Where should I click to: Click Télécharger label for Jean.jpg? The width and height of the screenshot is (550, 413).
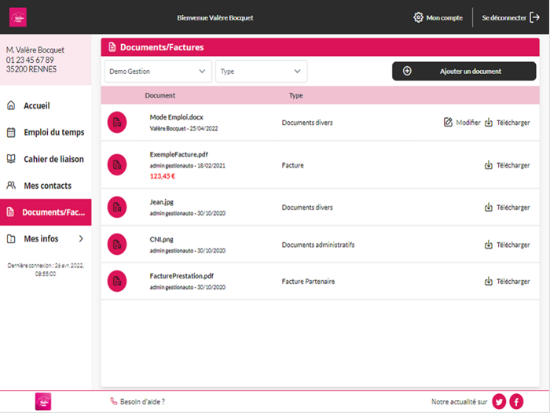coord(513,207)
